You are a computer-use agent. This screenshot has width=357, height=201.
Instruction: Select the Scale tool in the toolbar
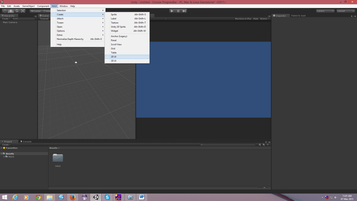(x=23, y=11)
